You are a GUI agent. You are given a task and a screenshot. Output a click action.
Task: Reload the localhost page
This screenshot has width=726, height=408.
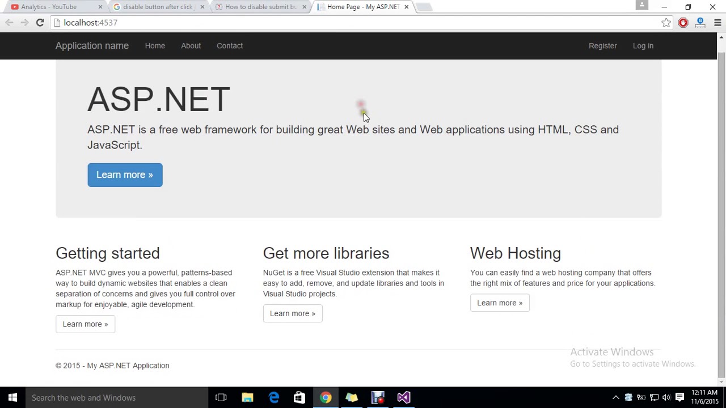click(40, 23)
